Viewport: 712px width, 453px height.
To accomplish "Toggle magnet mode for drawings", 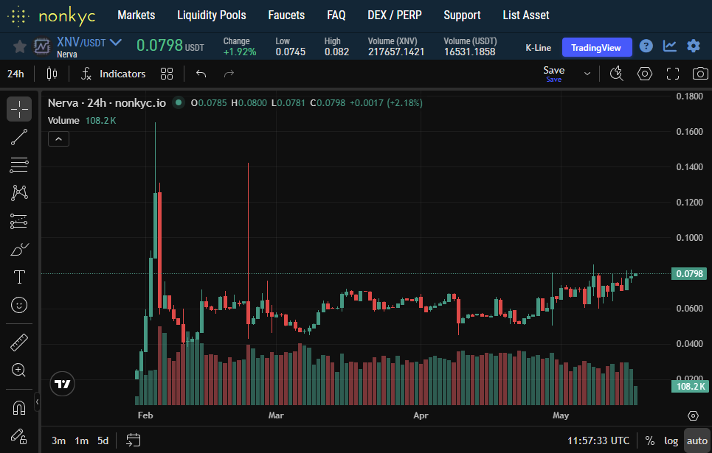I will click(19, 408).
